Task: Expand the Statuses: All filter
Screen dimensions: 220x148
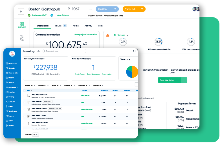Action: [x=43, y=85]
